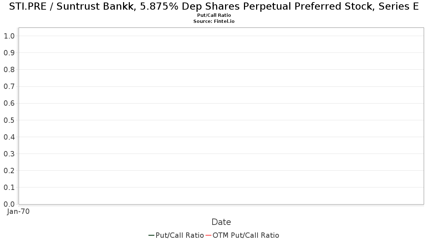This screenshot has height=241, width=428.
Task: Select the 0.9 y-axis tick label
Action: pos(9,53)
